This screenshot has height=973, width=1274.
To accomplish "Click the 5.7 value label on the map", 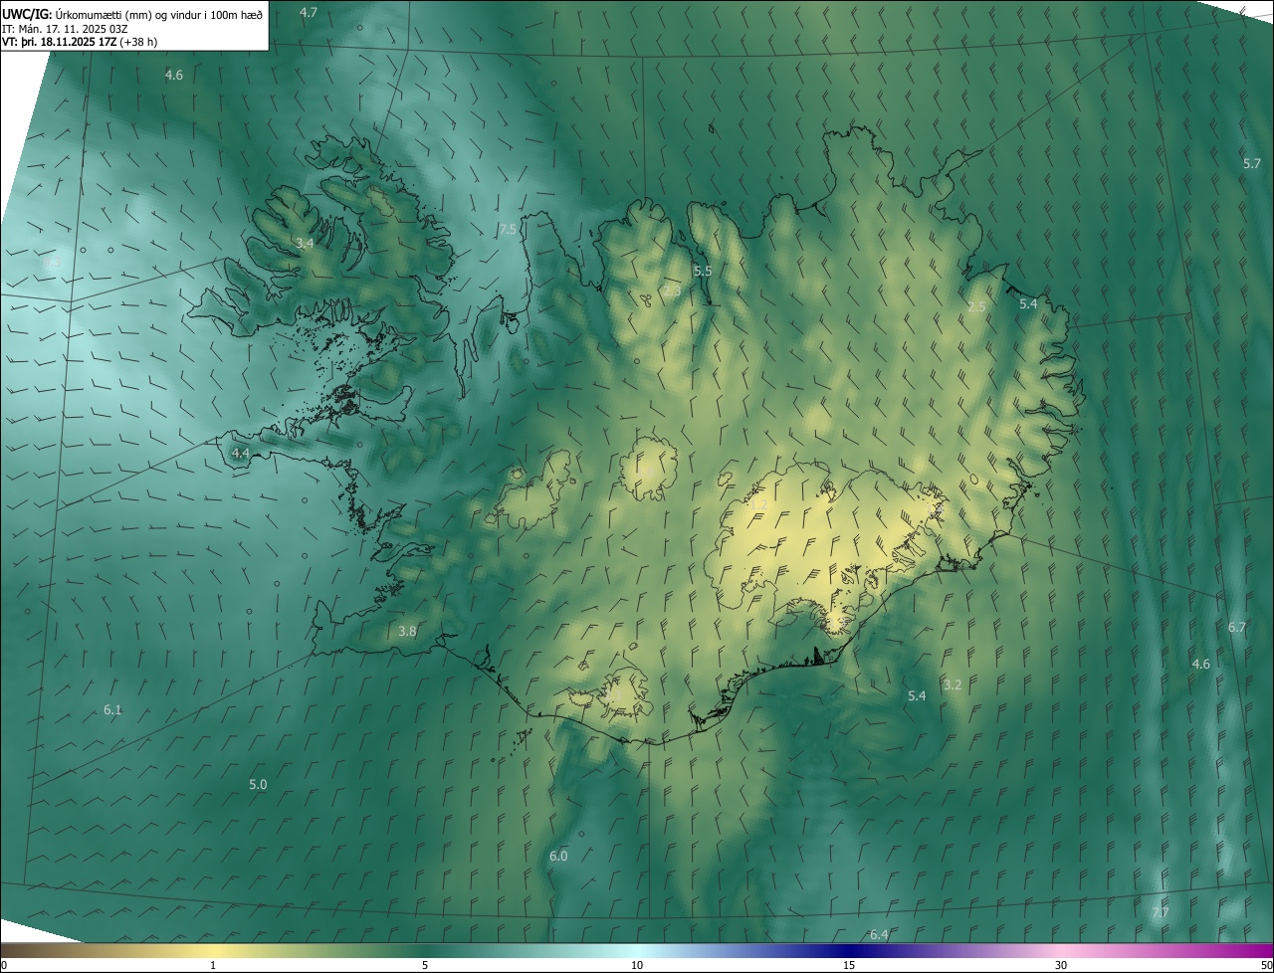I will click(x=1252, y=163).
